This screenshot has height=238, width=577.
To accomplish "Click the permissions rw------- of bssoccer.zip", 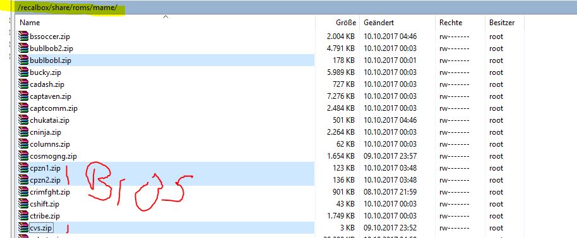I will click(454, 37).
